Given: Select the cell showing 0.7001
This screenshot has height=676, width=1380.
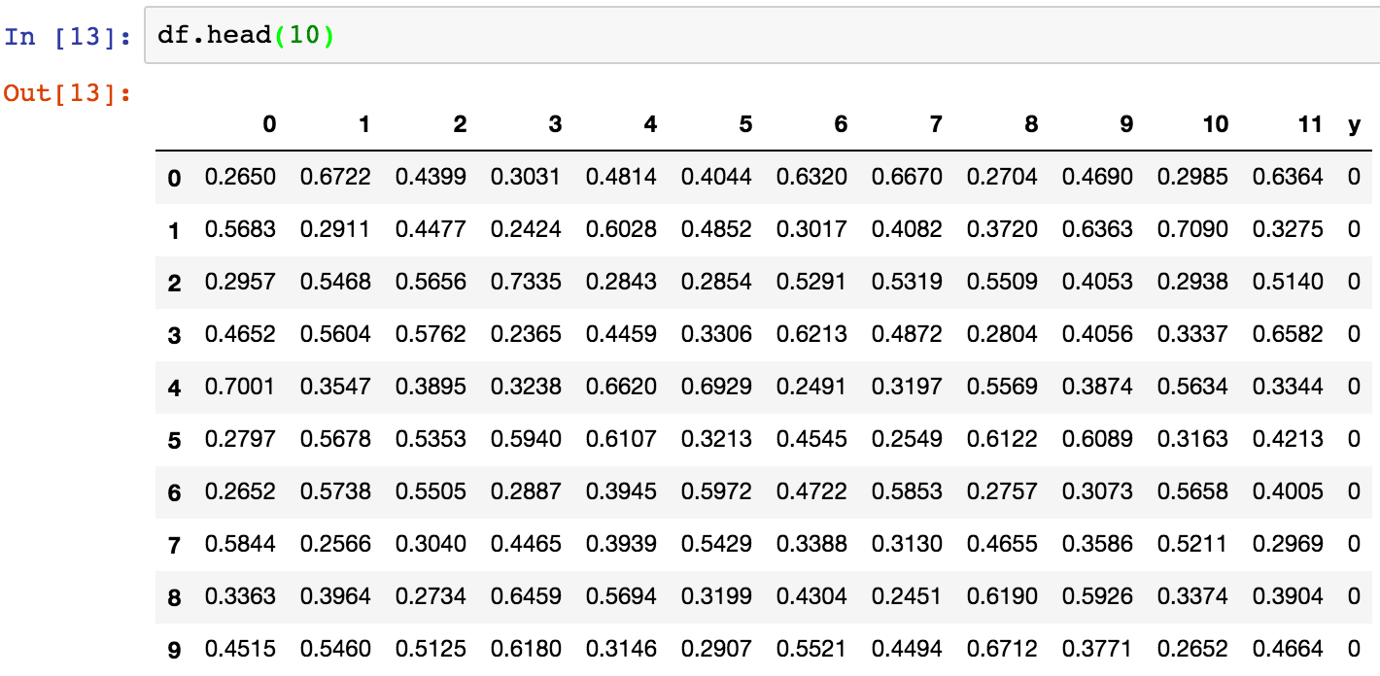Looking at the screenshot, I should pyautogui.click(x=240, y=387).
